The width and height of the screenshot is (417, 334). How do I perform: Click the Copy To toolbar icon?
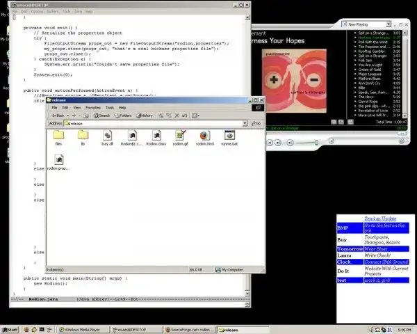tap(169, 116)
